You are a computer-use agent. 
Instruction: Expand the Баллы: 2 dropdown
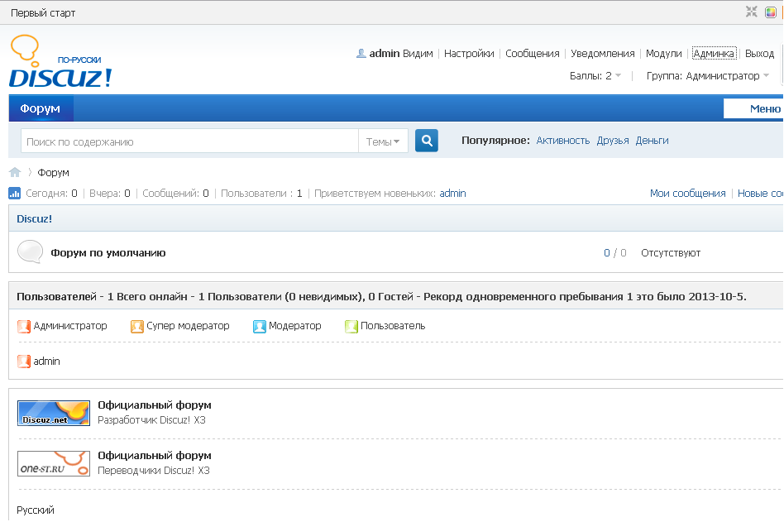(595, 76)
